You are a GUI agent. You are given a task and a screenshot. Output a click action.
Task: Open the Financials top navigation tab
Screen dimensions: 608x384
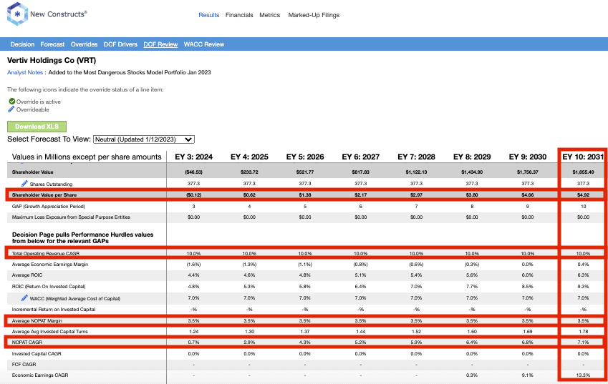point(239,15)
